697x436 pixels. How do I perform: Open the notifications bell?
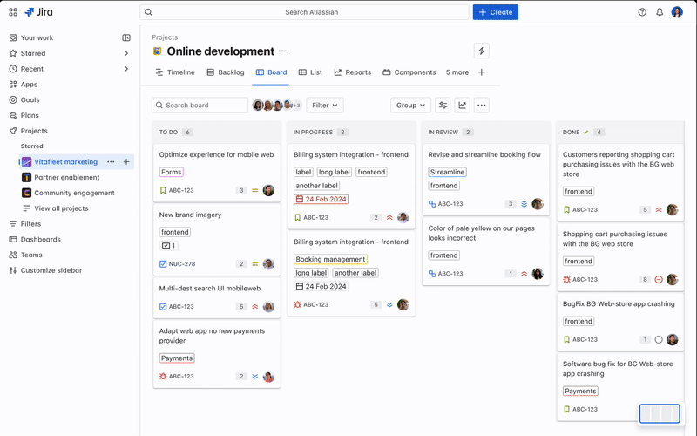click(660, 12)
